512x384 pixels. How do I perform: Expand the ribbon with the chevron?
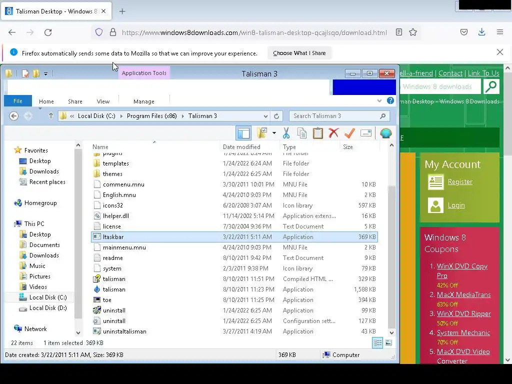379,101
